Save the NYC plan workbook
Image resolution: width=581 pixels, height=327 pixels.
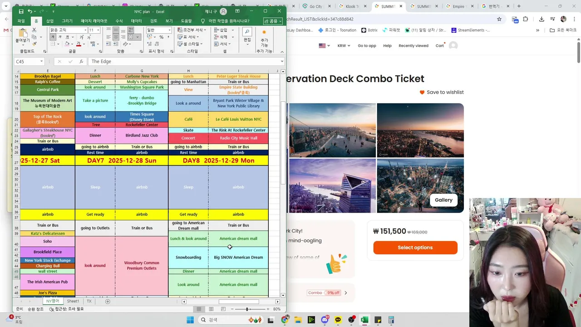point(21,11)
